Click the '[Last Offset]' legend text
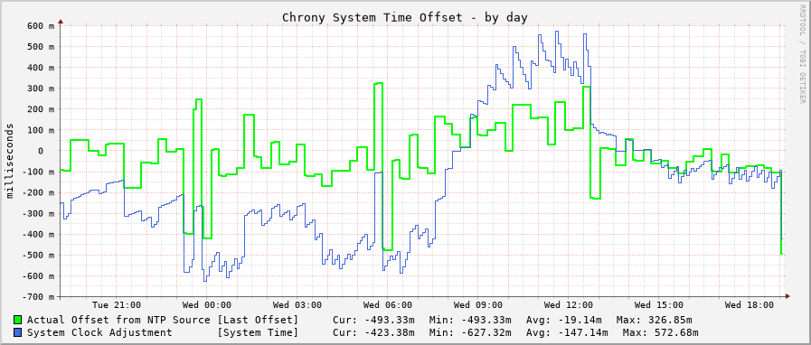 (258, 320)
